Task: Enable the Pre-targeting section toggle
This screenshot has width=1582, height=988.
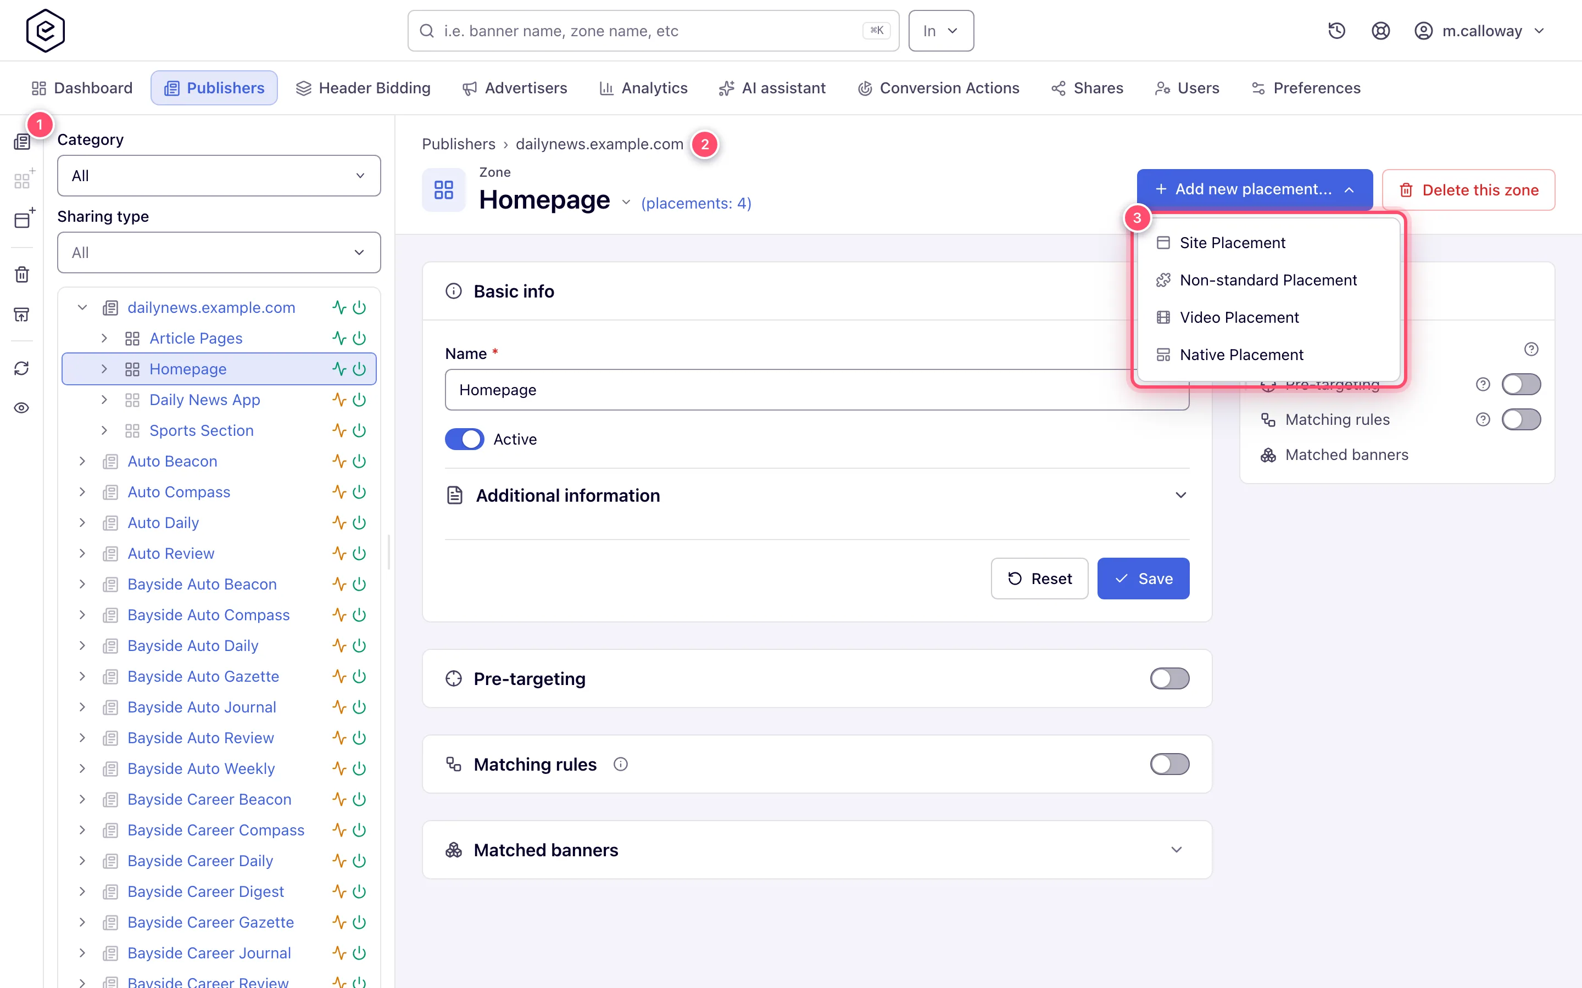Action: point(1169,678)
